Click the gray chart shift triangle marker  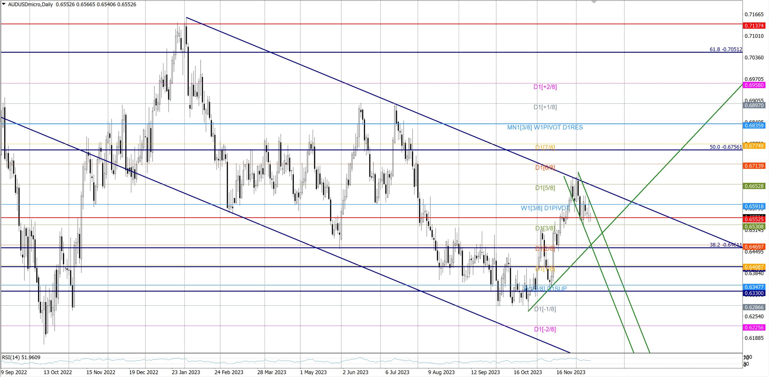pyautogui.click(x=594, y=2)
